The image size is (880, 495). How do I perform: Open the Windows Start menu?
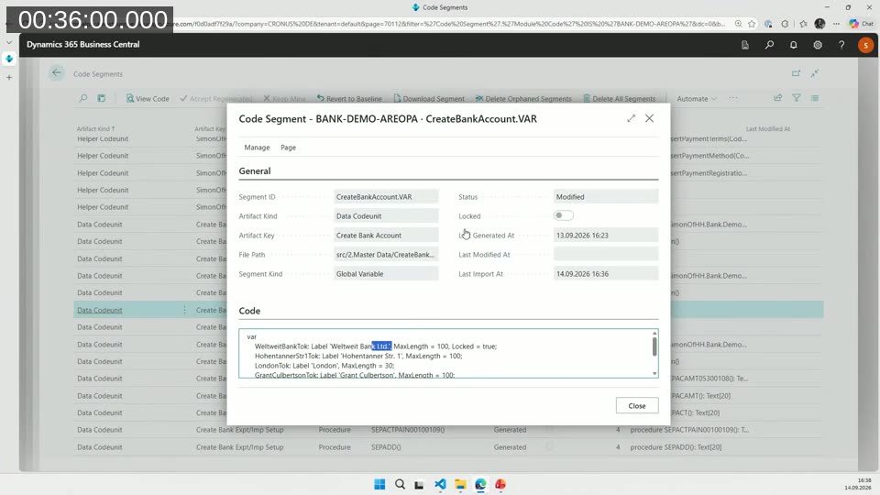click(x=379, y=484)
